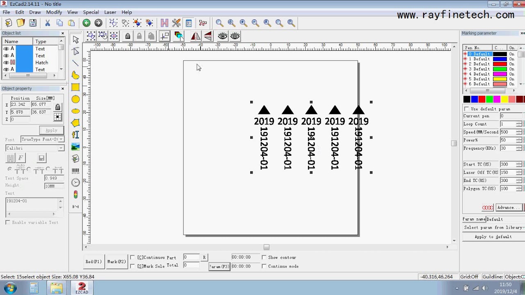Select the Timer (clock) tool
The width and height of the screenshot is (525, 295).
(x=75, y=183)
